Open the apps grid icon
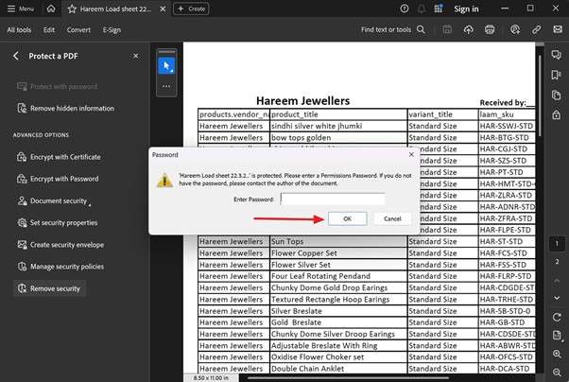 tap(439, 9)
